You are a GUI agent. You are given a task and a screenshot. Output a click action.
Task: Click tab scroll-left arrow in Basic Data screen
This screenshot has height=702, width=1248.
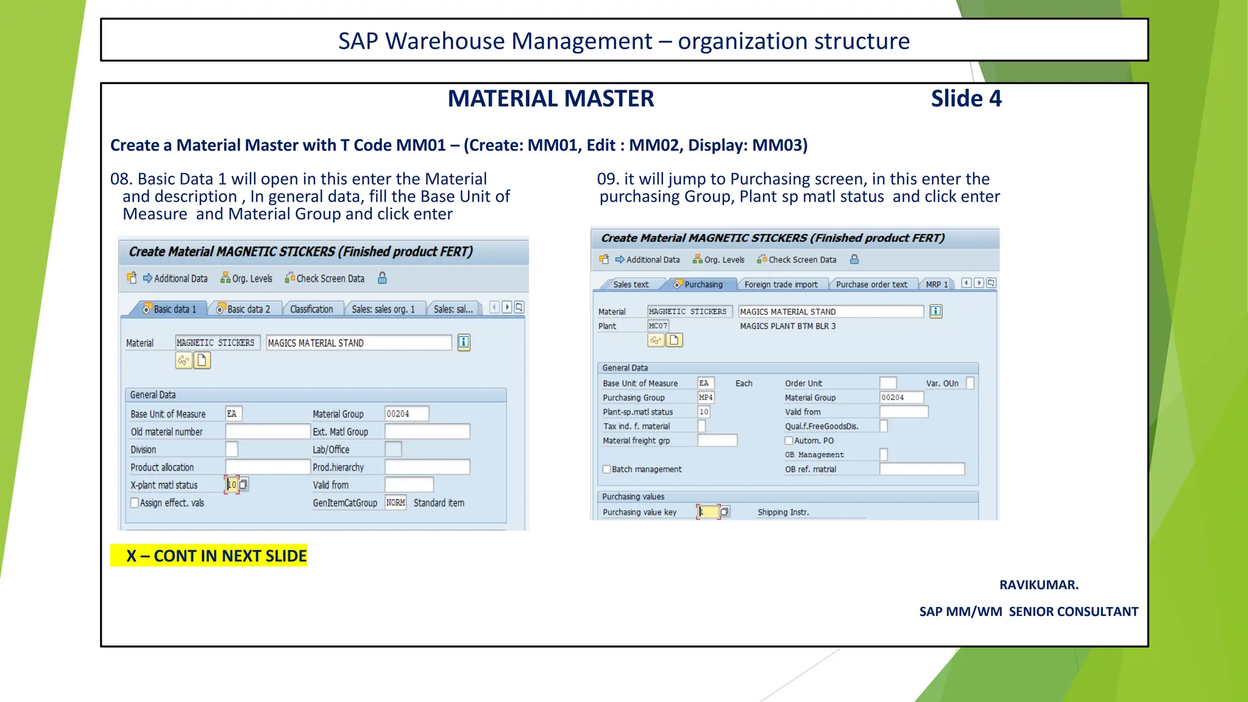[x=495, y=307]
